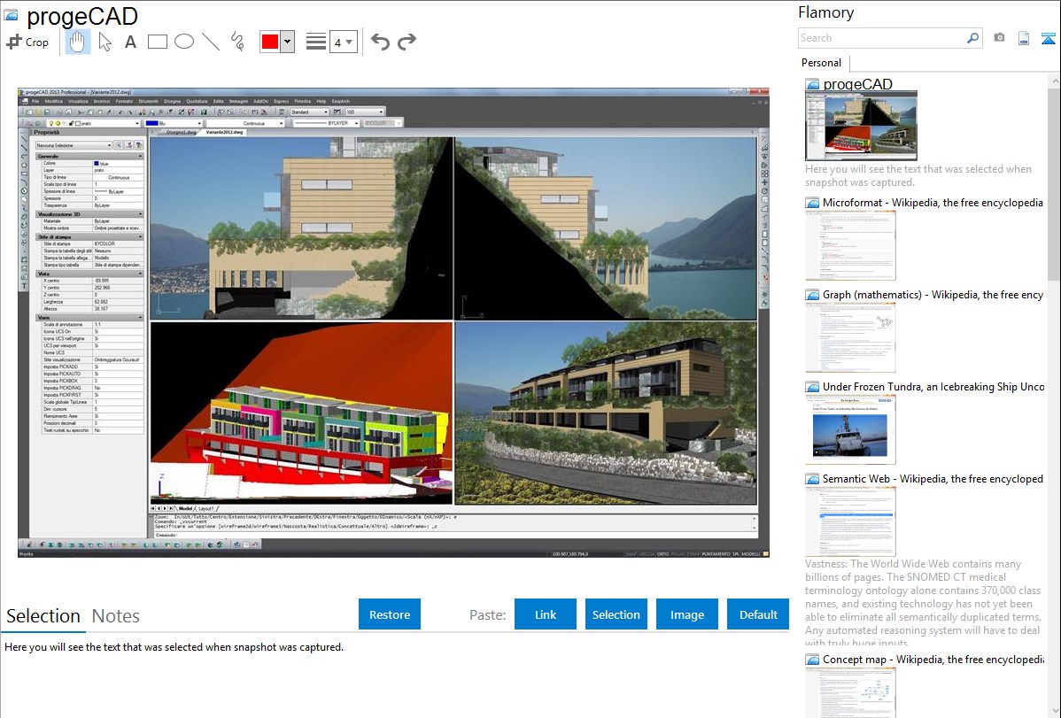Click the Default paste button

(x=758, y=614)
